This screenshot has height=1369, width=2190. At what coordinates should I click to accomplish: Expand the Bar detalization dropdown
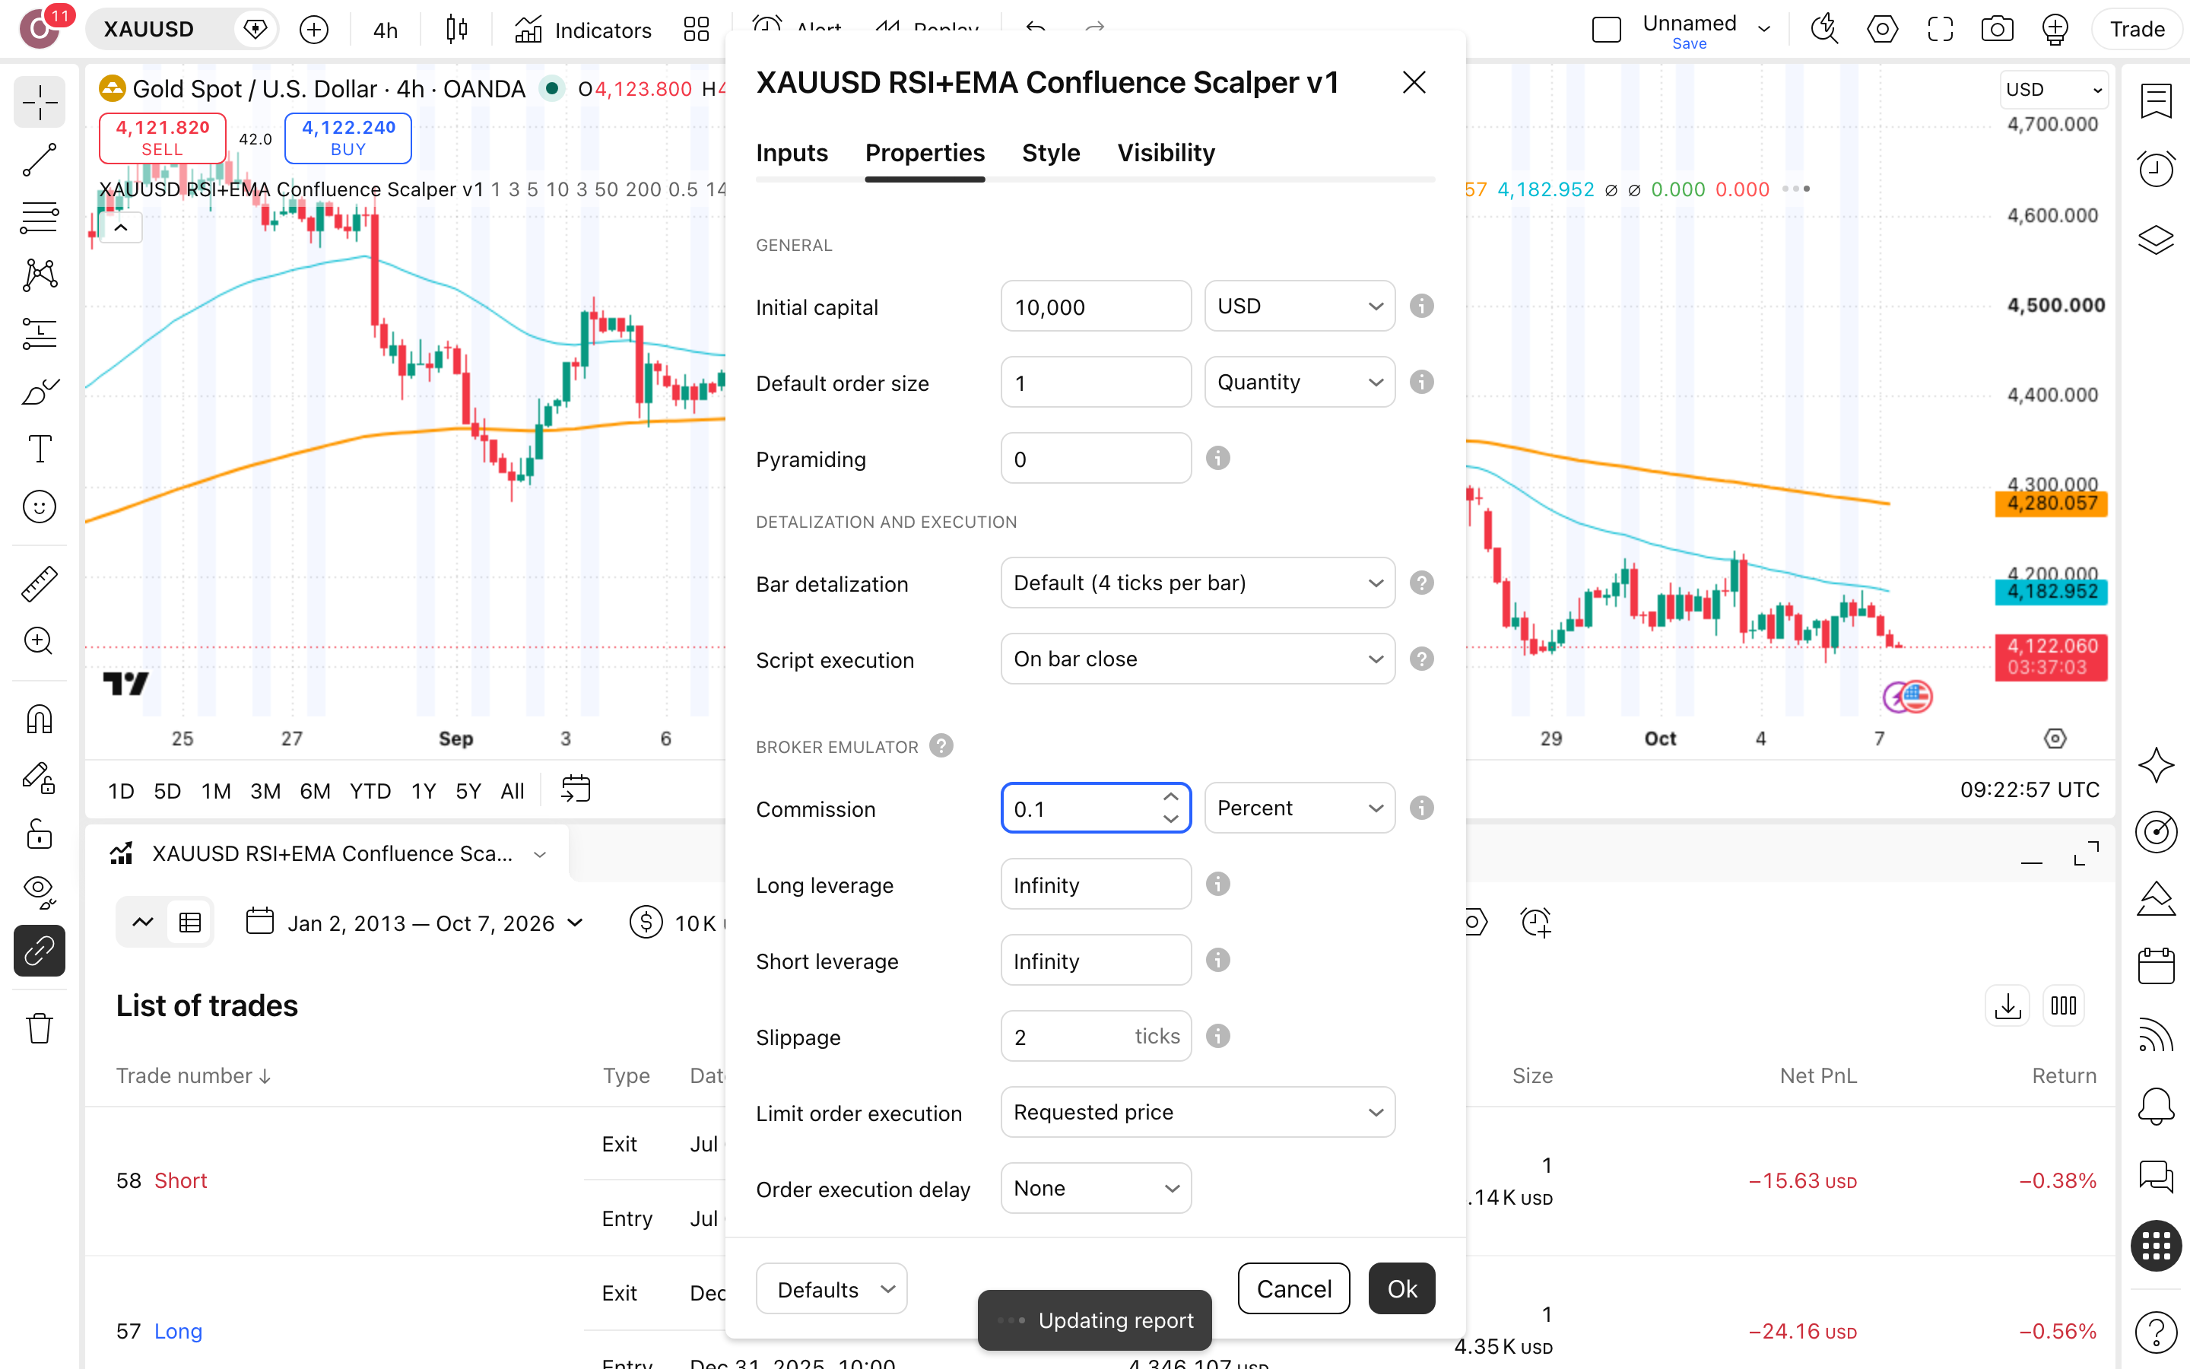[x=1198, y=583]
